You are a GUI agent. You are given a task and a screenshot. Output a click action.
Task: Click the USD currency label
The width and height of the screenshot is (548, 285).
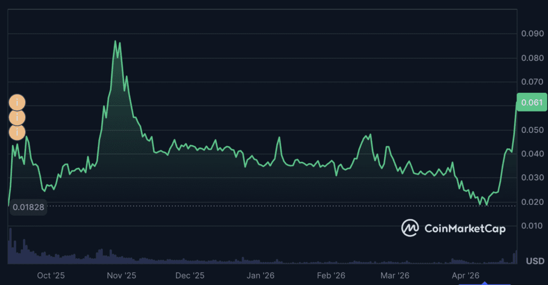(x=535, y=261)
